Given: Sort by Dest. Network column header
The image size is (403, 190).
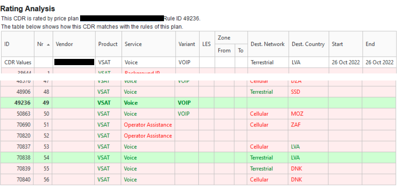Looking at the screenshot, I should 267,44.
